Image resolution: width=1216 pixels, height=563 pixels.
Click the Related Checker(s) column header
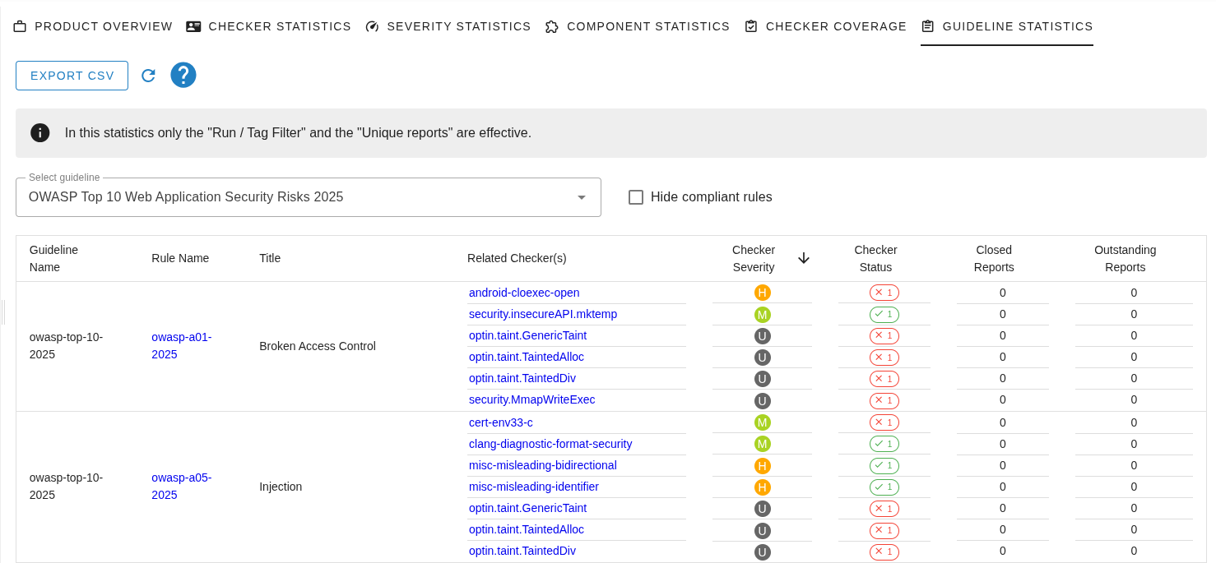coord(517,258)
